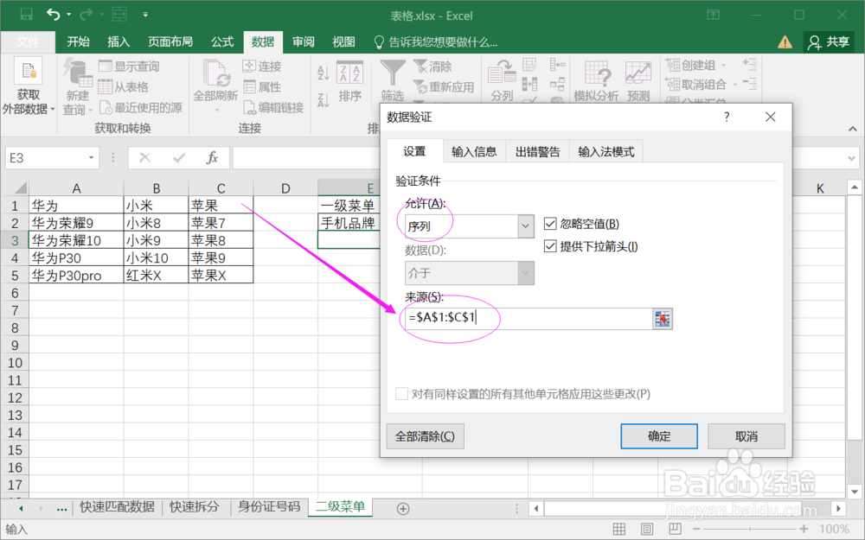Screen dimensions: 865x540
Task: Open the 文件 File menu
Action: [29, 41]
